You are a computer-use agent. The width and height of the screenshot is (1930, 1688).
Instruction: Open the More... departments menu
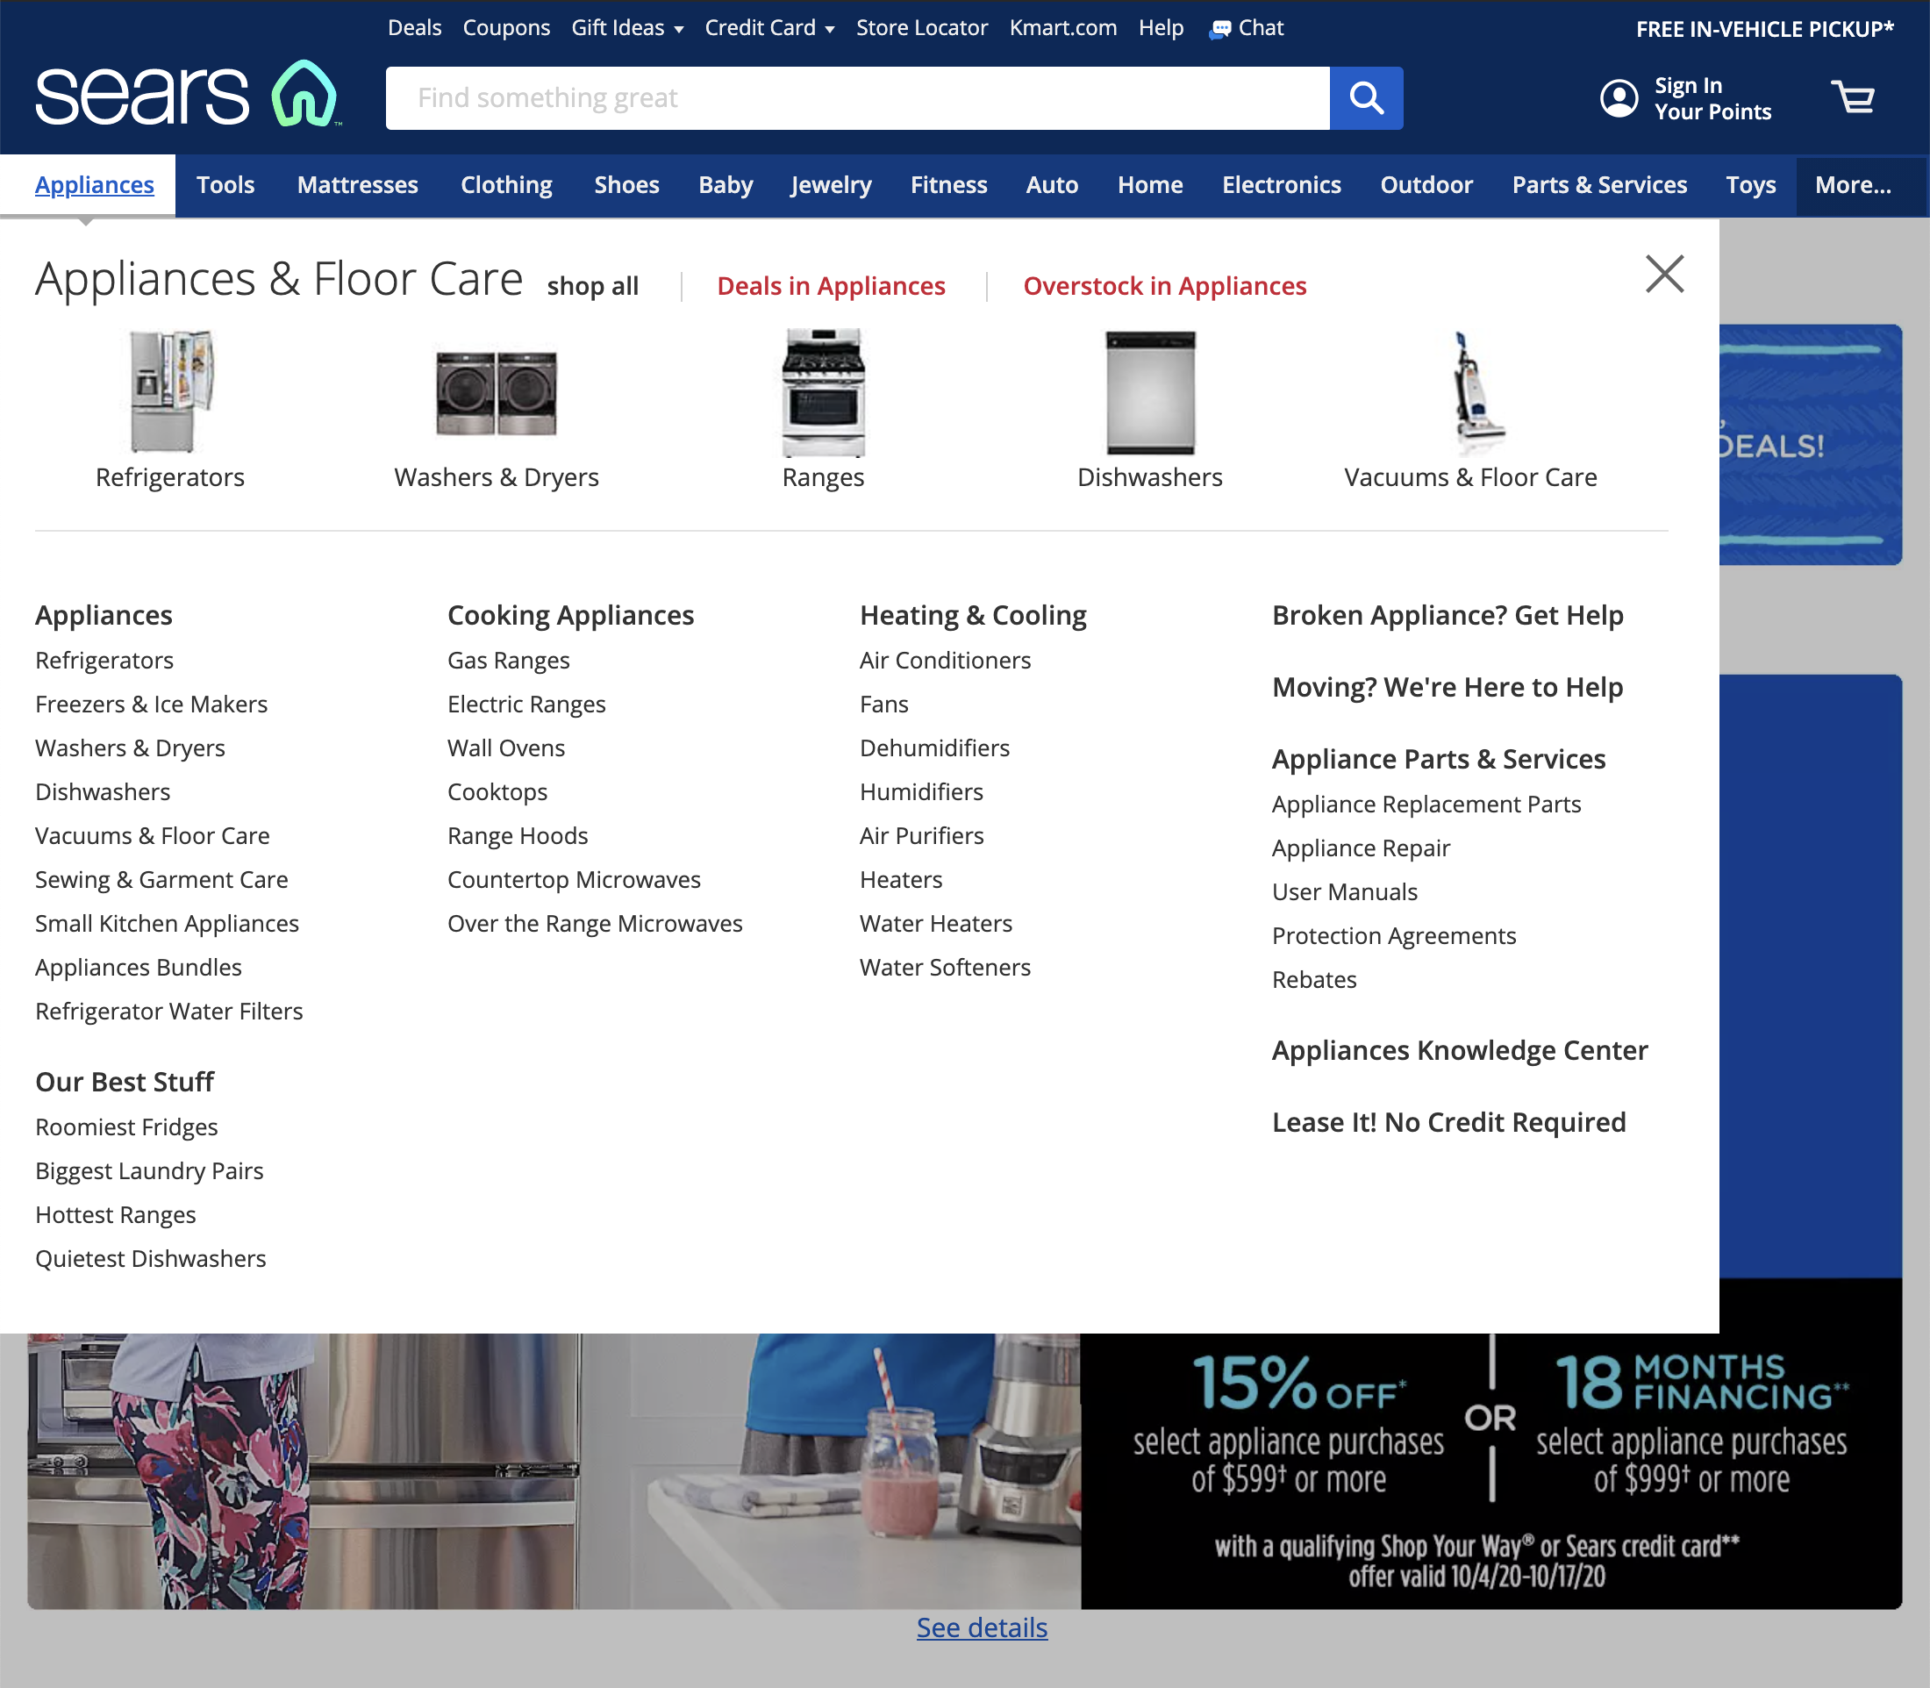(1852, 186)
